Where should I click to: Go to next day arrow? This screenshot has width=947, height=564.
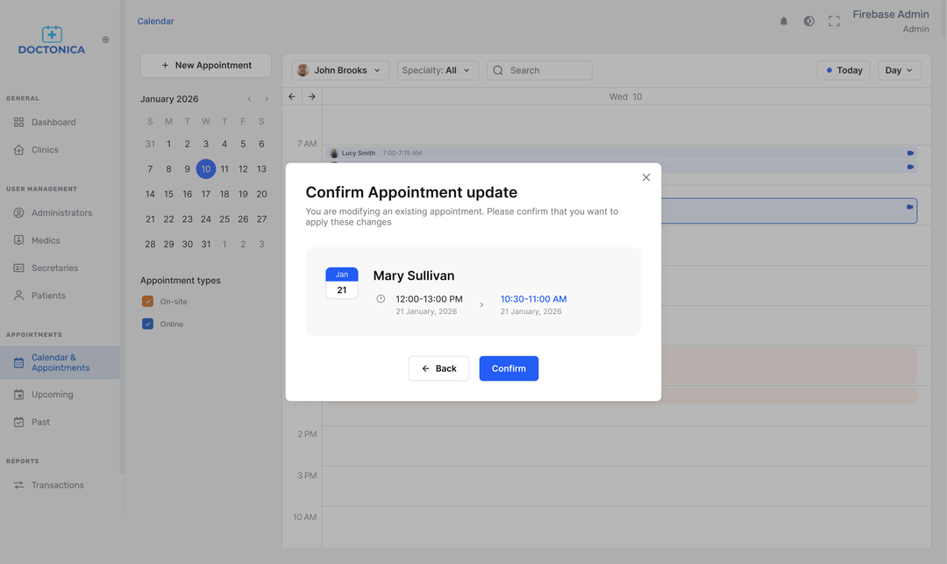tap(311, 96)
